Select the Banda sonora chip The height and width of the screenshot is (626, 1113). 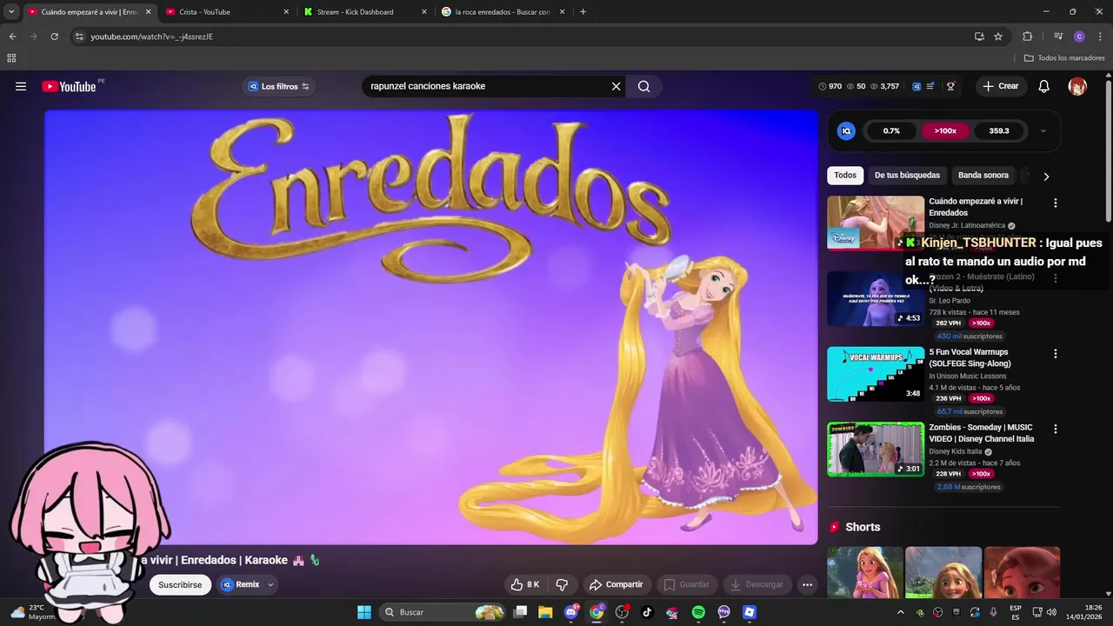coord(983,176)
